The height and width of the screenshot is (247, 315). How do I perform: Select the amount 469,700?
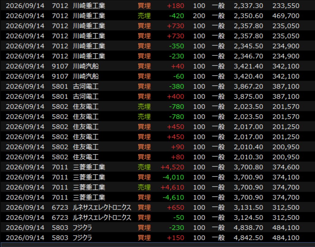point(286,16)
